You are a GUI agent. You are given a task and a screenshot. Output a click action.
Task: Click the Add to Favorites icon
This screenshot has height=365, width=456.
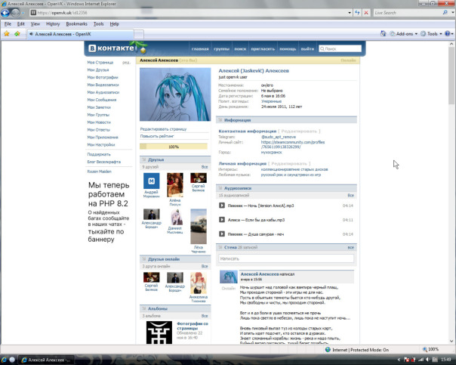point(17,34)
